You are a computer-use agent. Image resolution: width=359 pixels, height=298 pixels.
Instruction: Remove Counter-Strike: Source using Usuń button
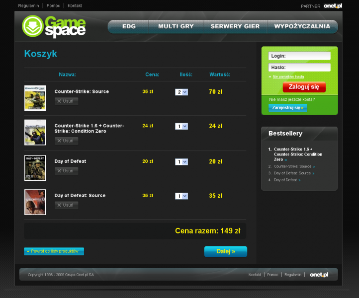pyautogui.click(x=66, y=101)
